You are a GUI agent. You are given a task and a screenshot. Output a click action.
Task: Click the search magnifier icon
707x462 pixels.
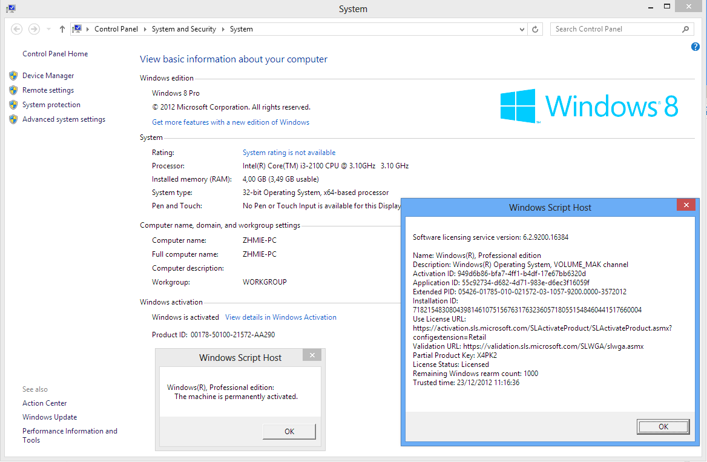click(x=685, y=29)
